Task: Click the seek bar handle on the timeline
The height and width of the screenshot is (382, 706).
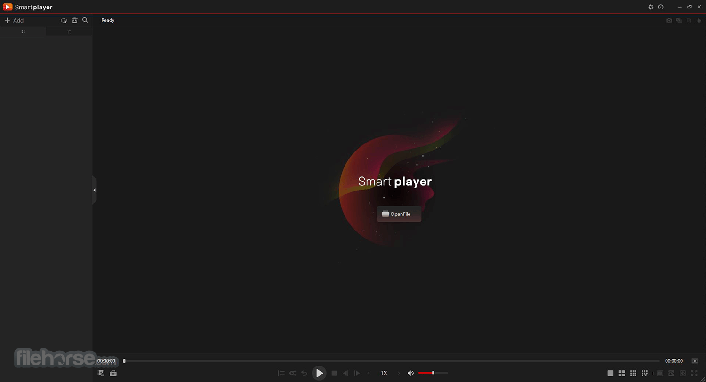Action: [124, 361]
